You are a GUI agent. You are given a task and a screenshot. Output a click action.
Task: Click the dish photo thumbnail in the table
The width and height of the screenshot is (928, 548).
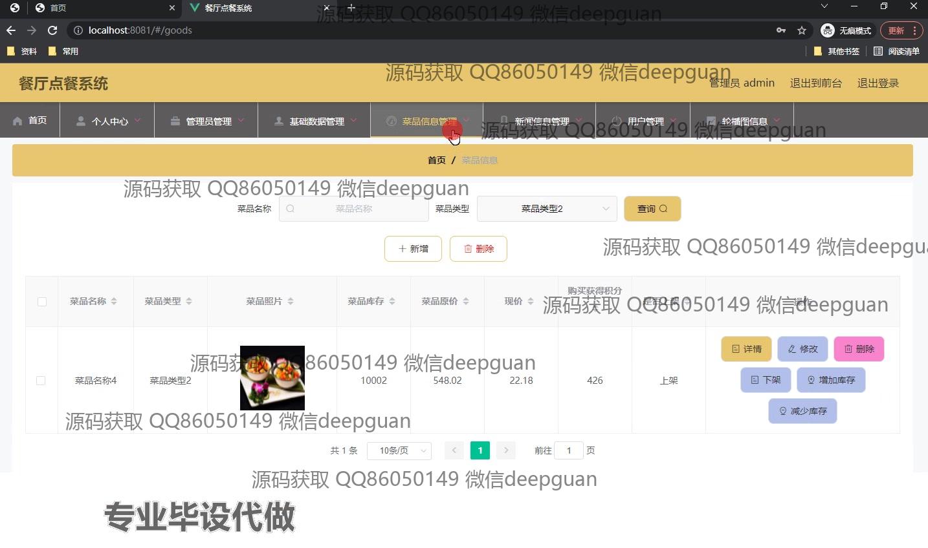tap(272, 378)
